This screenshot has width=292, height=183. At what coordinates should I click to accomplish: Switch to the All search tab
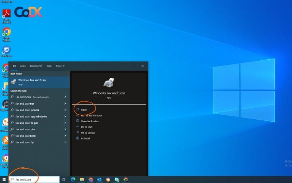click(x=14, y=66)
